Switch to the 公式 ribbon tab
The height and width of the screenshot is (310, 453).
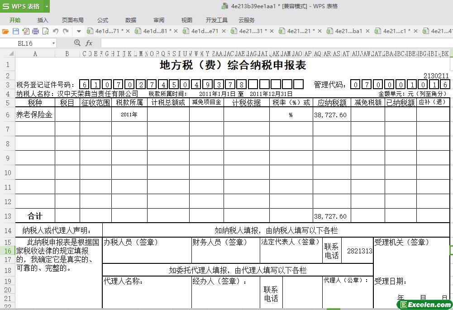[103, 20]
